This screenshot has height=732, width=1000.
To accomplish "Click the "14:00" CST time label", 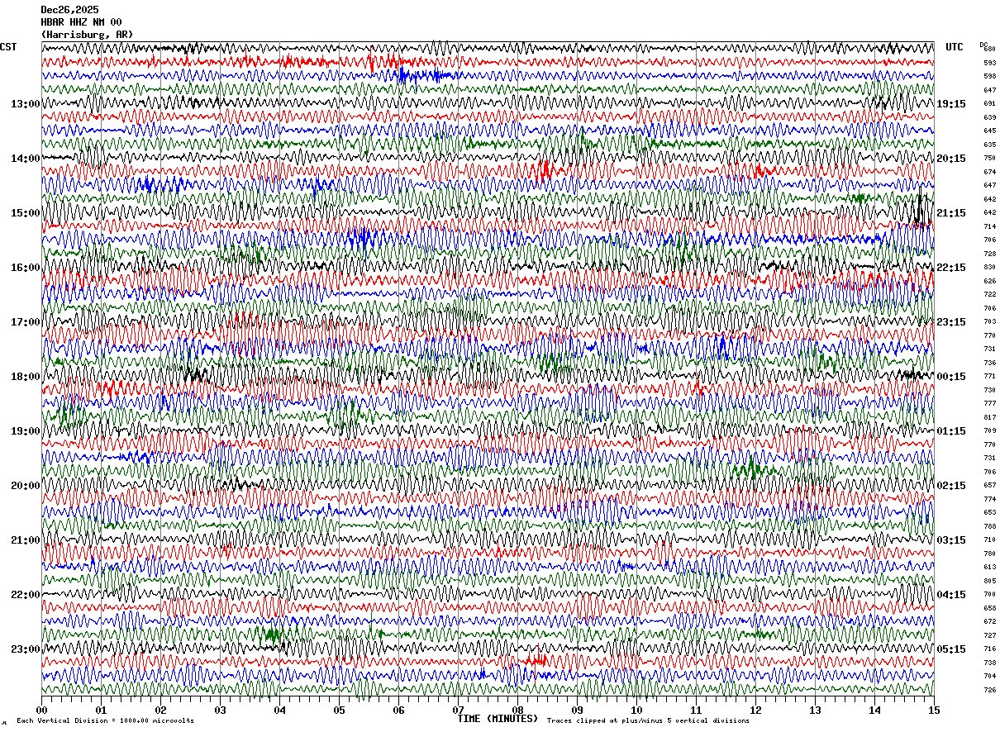I will [26, 159].
